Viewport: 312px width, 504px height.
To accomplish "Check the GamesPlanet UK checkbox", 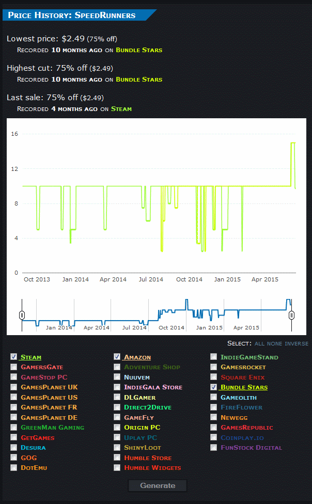I will [13, 387].
